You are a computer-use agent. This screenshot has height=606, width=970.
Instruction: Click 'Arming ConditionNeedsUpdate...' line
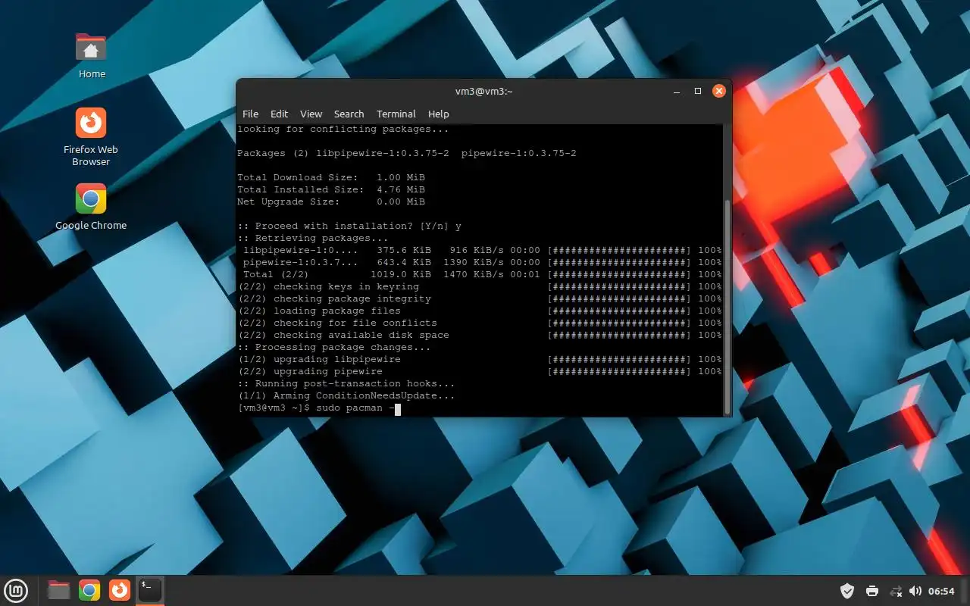(346, 396)
